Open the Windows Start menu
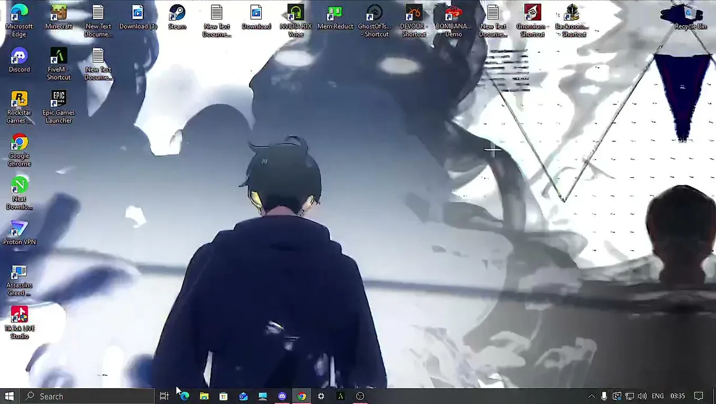This screenshot has height=404, width=716. tap(10, 396)
